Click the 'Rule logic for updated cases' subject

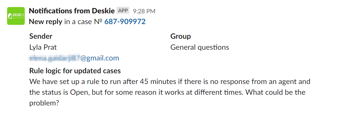pyautogui.click(x=75, y=71)
